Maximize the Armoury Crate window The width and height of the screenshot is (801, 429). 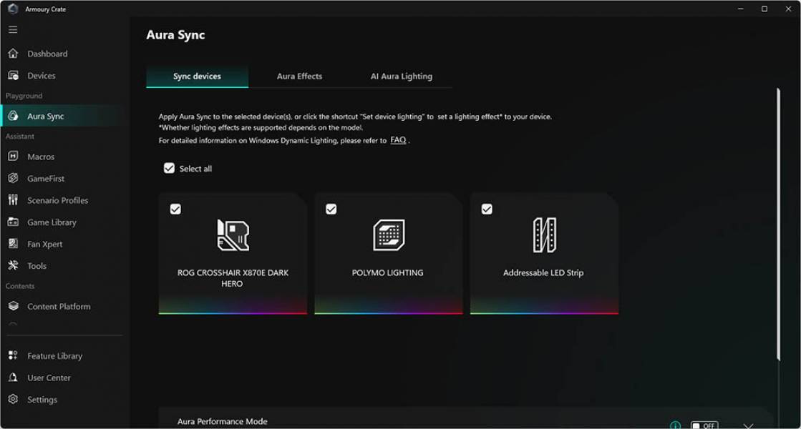(x=764, y=9)
